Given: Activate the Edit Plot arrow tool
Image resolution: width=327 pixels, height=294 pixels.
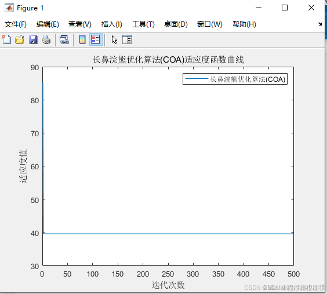Looking at the screenshot, I should tap(114, 39).
